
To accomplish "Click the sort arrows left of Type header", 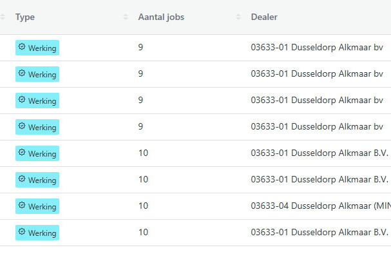I will (x=3, y=17).
